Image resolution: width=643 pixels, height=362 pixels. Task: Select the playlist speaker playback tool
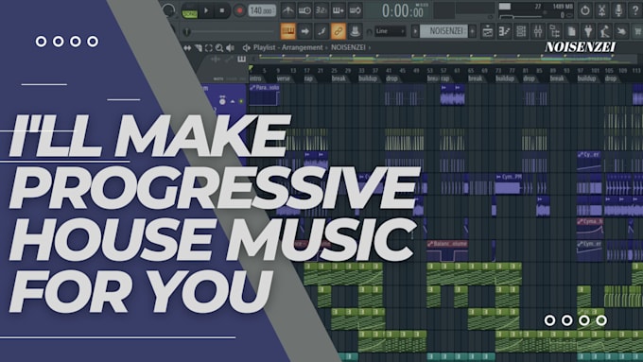tap(230, 48)
